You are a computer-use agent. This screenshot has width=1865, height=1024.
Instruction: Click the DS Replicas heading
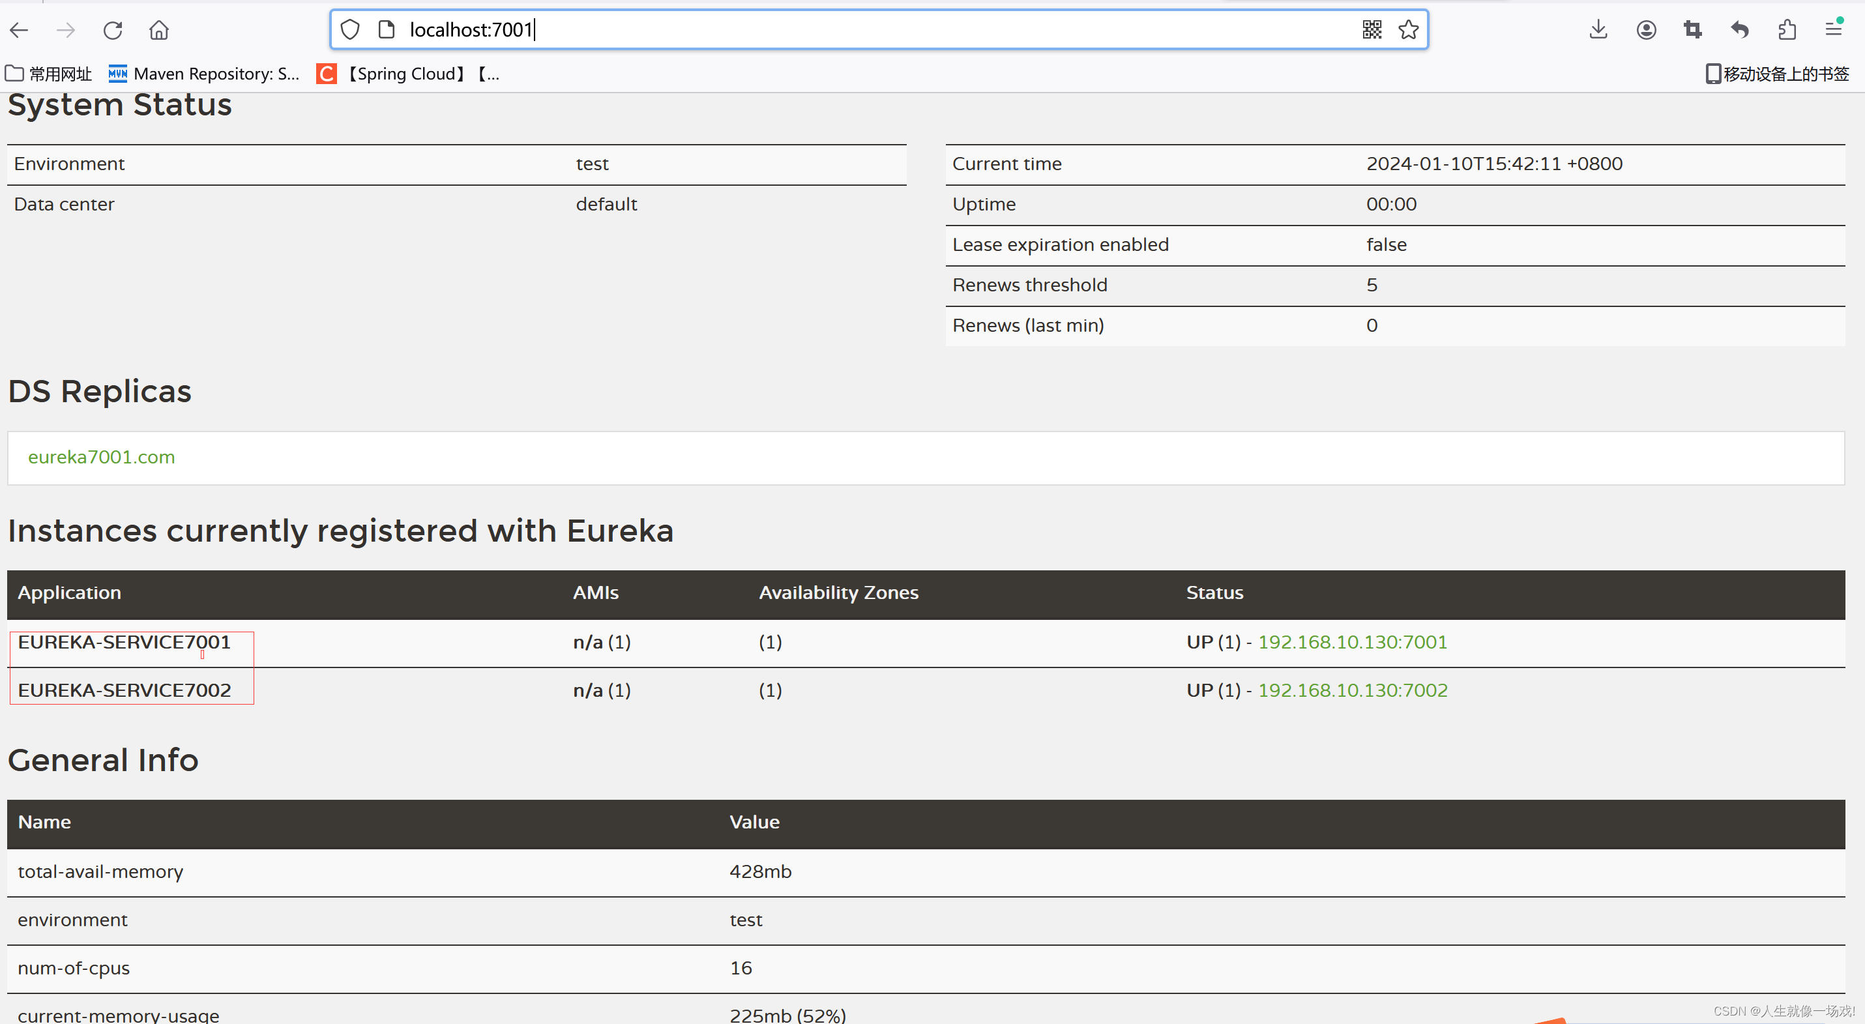100,392
